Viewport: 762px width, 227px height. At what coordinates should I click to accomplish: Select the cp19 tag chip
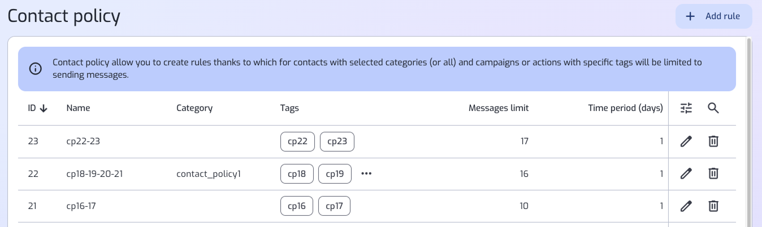335,173
